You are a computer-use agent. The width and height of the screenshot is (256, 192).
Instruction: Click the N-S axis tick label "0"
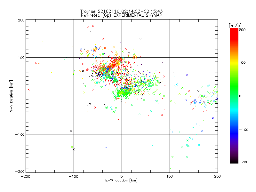pos(23,96)
